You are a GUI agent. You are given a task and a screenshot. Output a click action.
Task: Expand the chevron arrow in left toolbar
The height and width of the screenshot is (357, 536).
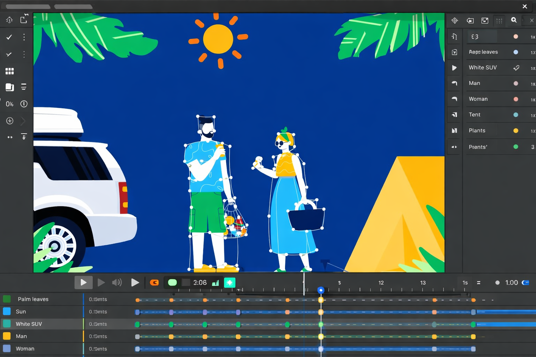pyautogui.click(x=23, y=121)
